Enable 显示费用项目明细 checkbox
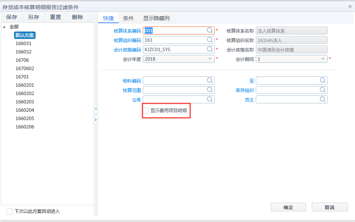The image size is (355, 222). (146, 111)
